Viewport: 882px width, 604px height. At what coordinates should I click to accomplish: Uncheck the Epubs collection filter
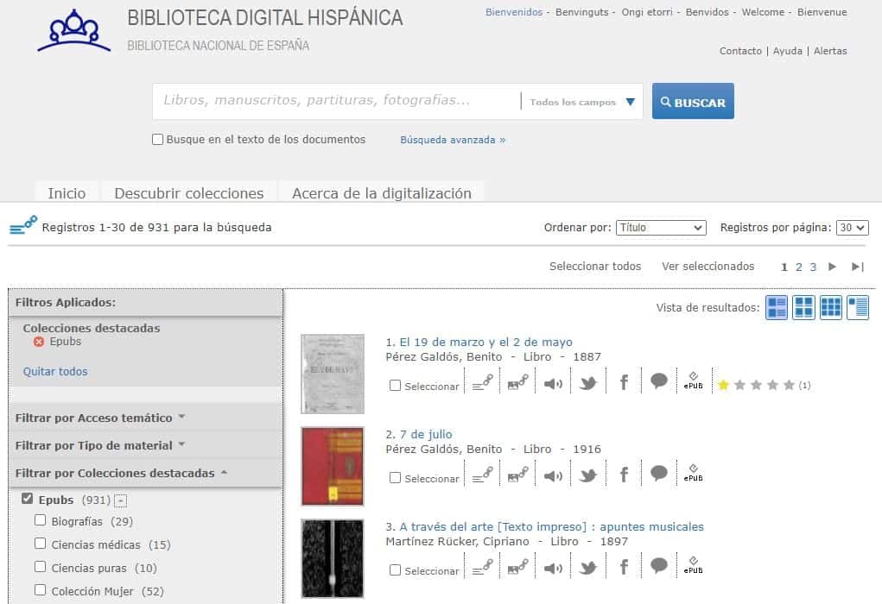(x=27, y=499)
